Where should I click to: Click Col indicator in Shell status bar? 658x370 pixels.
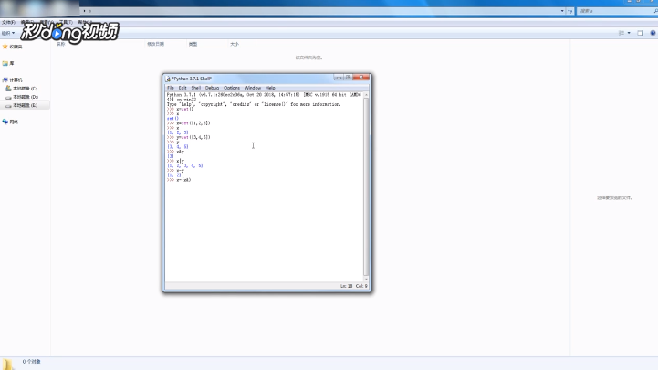(361, 286)
